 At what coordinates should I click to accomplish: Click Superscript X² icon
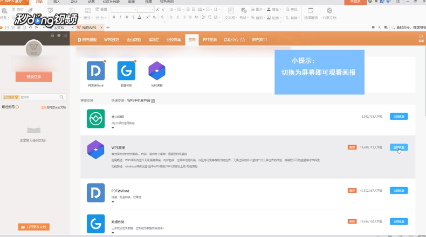click(x=148, y=17)
